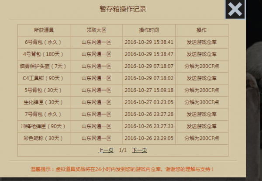262x181 pixels.
Task: Click the page indicator 1/1
Action: point(123,150)
